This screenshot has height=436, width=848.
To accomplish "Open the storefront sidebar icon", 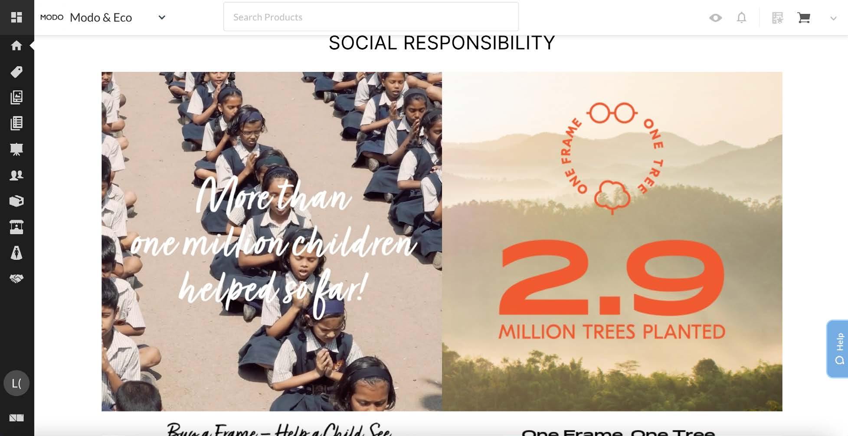I will [x=16, y=227].
